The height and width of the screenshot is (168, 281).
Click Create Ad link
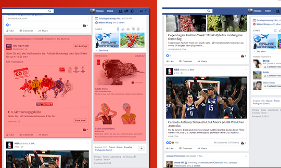pyautogui.click(x=140, y=56)
